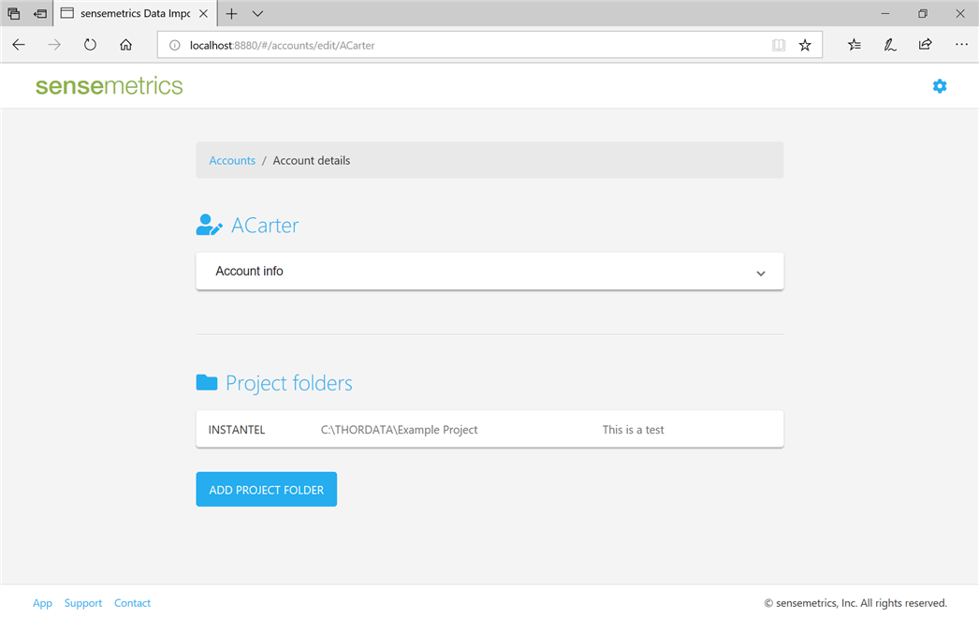The image size is (979, 619).
Task: Open browser more options menu
Action: click(x=961, y=45)
